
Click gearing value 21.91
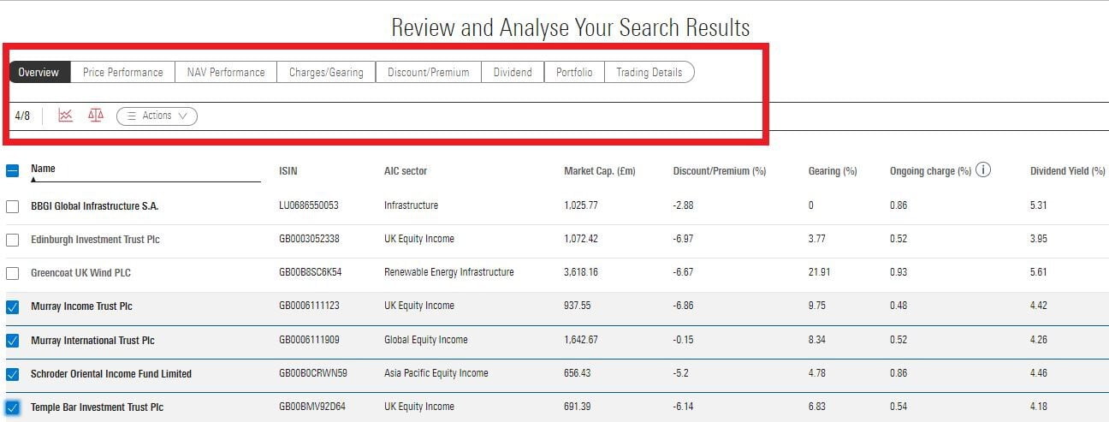pyautogui.click(x=820, y=272)
